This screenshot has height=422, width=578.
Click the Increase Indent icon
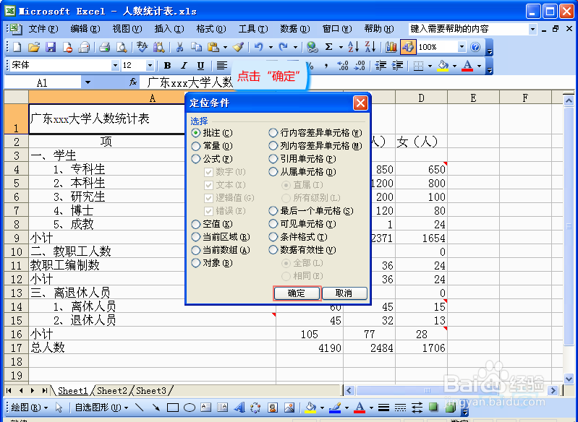pos(397,66)
